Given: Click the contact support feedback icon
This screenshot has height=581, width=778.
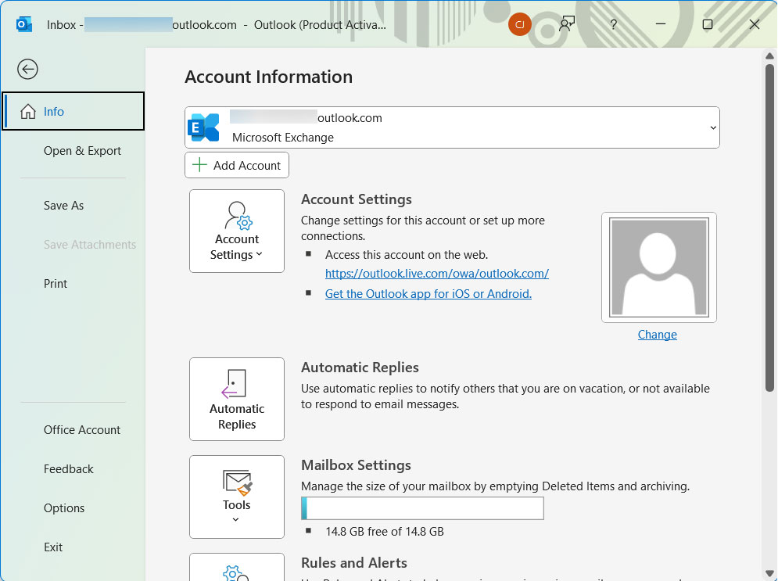Looking at the screenshot, I should click(567, 24).
